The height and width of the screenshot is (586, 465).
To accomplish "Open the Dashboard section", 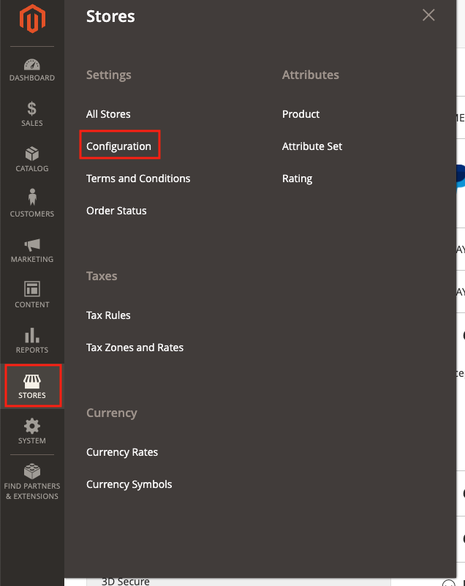I will tap(32, 70).
